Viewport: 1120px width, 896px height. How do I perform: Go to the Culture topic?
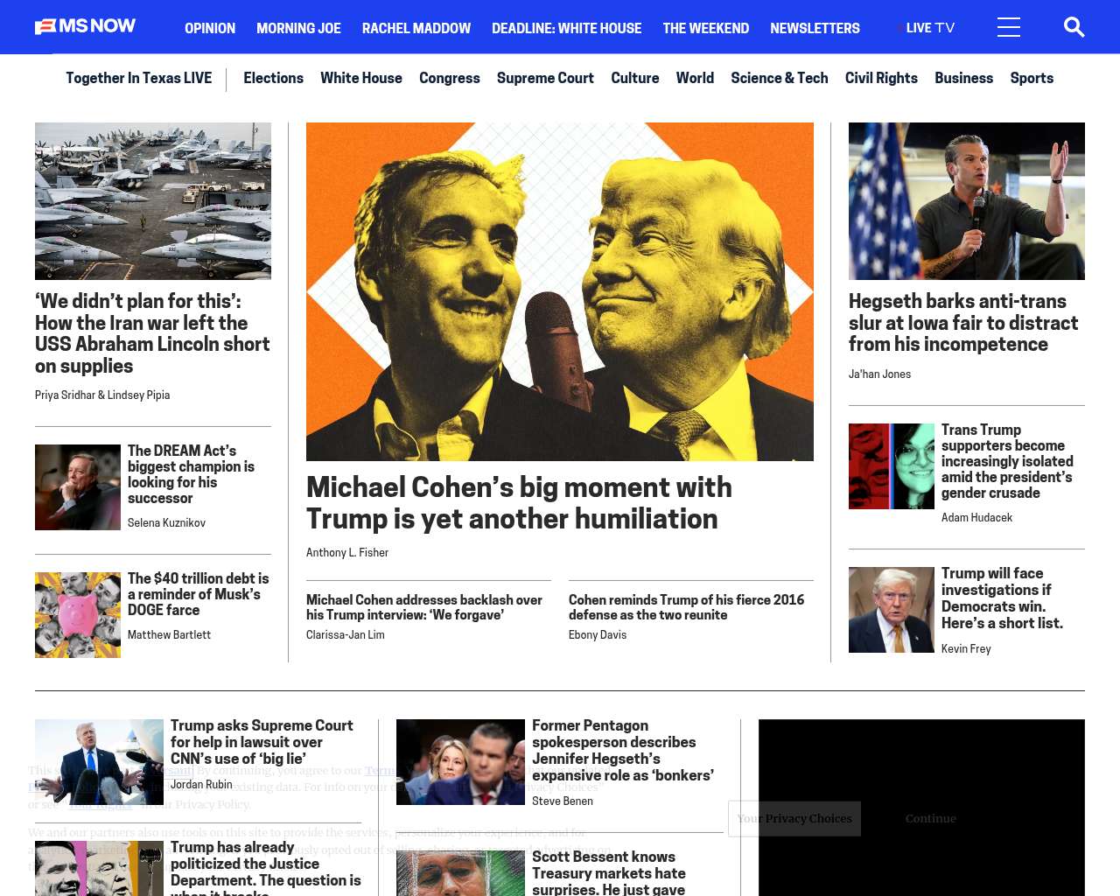[635, 78]
